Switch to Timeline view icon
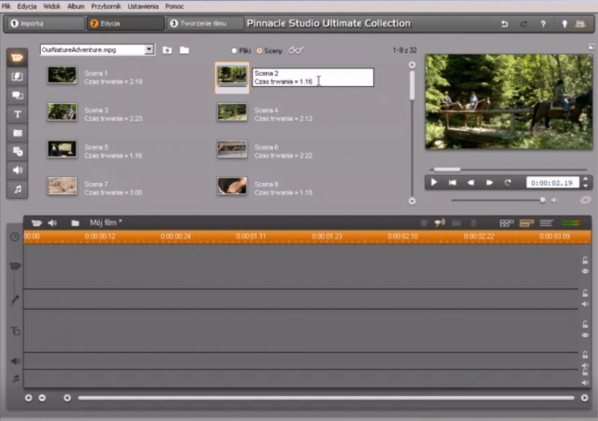This screenshot has width=598, height=421. pos(526,223)
